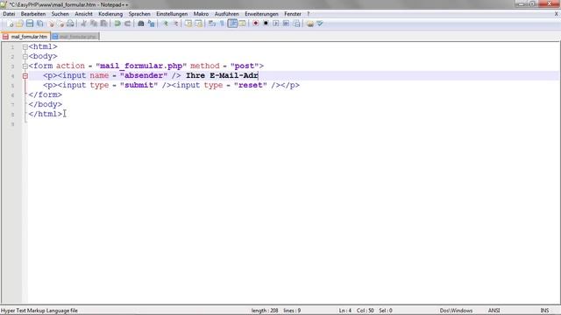Click line number 5 in the margin
This screenshot has width=561, height=315.
coord(12,86)
